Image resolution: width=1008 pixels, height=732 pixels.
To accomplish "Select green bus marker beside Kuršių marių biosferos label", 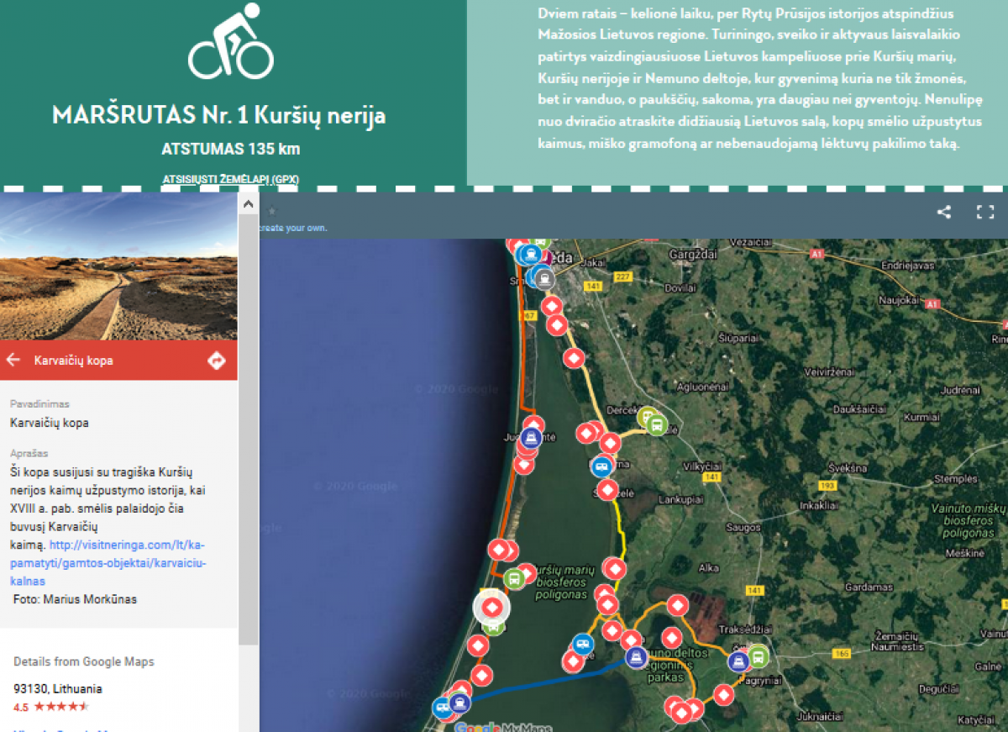I will [514, 578].
